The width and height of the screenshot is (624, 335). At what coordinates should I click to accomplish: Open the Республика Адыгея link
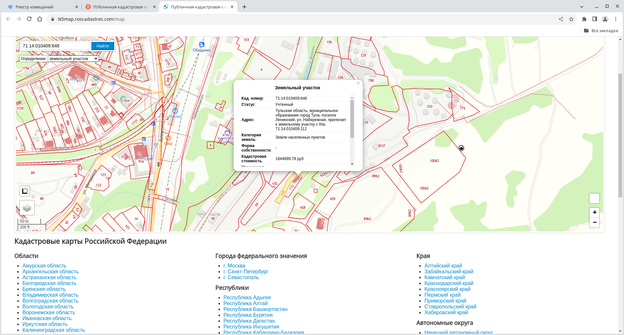(x=247, y=298)
